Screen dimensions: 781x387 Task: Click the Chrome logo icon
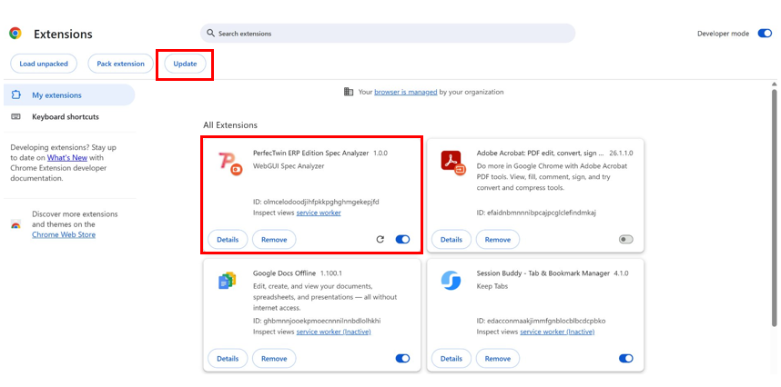click(15, 34)
